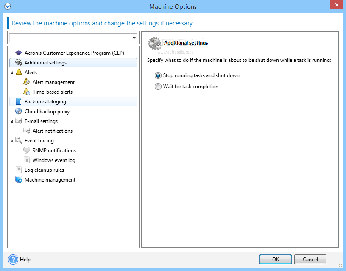This screenshot has height=271, width=346.
Task: Click the graduation cap icon beside Acronis CEP
Action: (19, 53)
